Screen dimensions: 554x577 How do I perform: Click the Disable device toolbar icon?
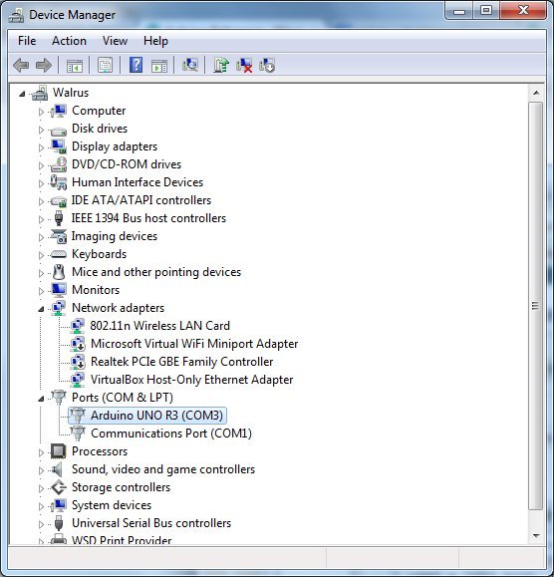tap(267, 65)
